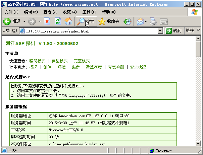Open the Back history dropdown arrow

[24, 21]
